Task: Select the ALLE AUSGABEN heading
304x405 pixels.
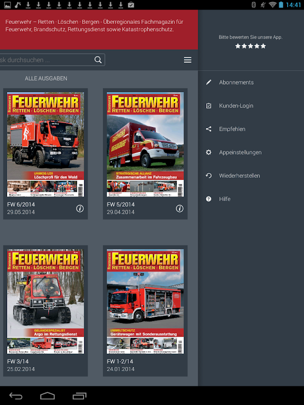Action: 46,78
